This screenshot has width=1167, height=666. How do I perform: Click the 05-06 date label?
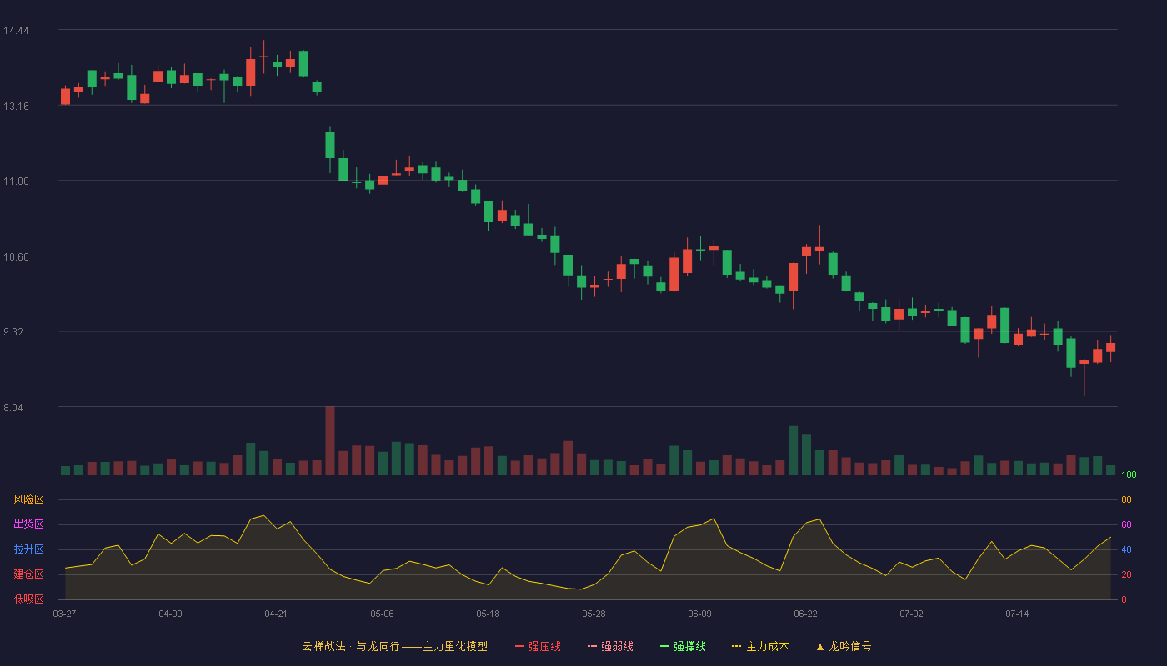382,614
